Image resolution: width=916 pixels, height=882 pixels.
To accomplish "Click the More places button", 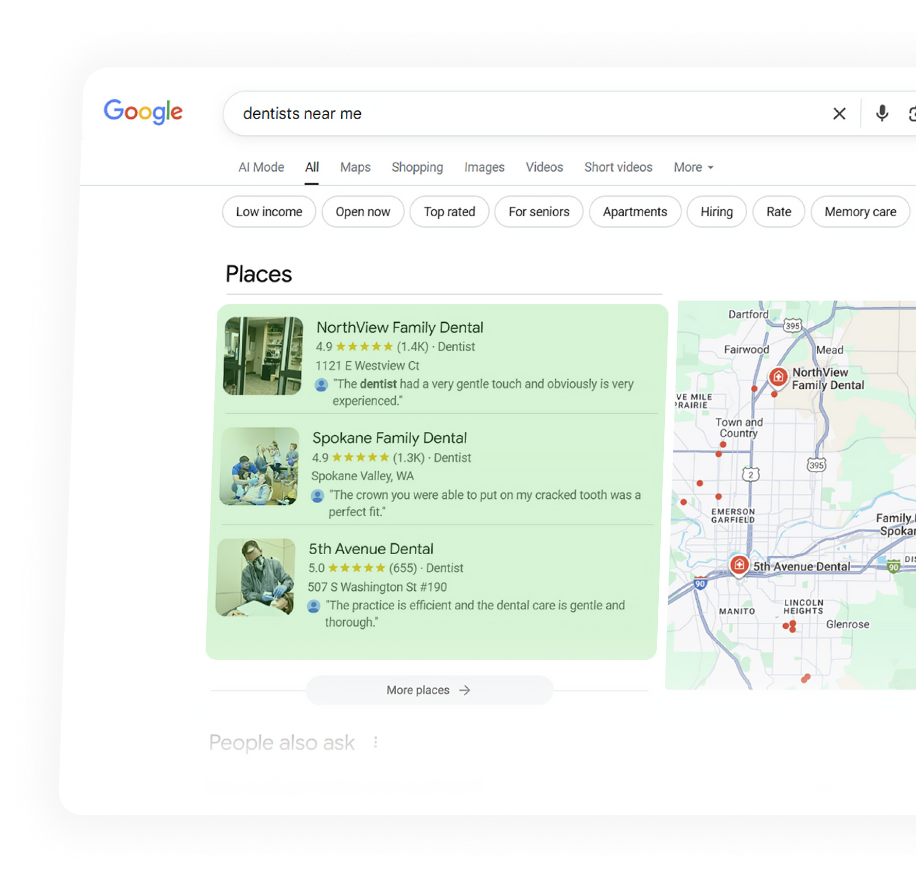I will pos(429,690).
